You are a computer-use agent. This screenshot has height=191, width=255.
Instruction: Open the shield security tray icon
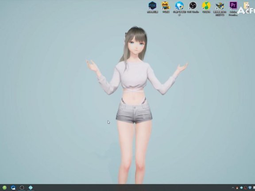click(x=250, y=188)
